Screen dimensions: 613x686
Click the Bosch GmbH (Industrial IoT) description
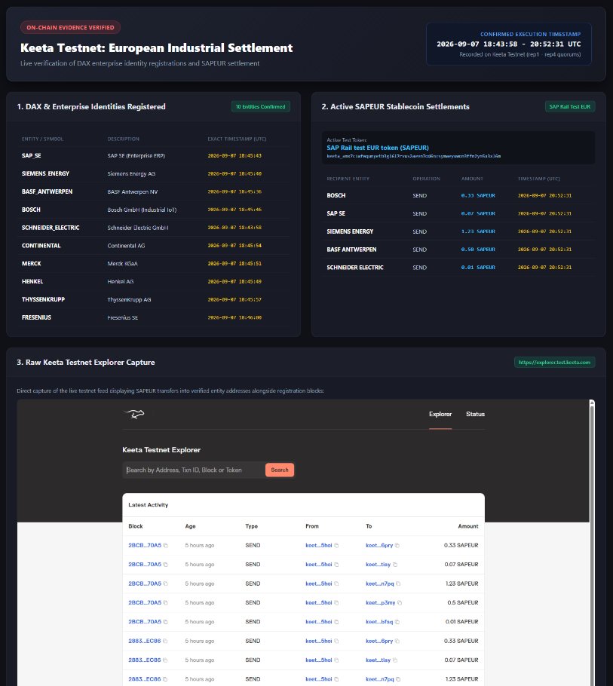(142, 210)
